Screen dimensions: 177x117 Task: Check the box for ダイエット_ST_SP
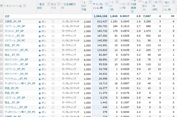pos(1,31)
